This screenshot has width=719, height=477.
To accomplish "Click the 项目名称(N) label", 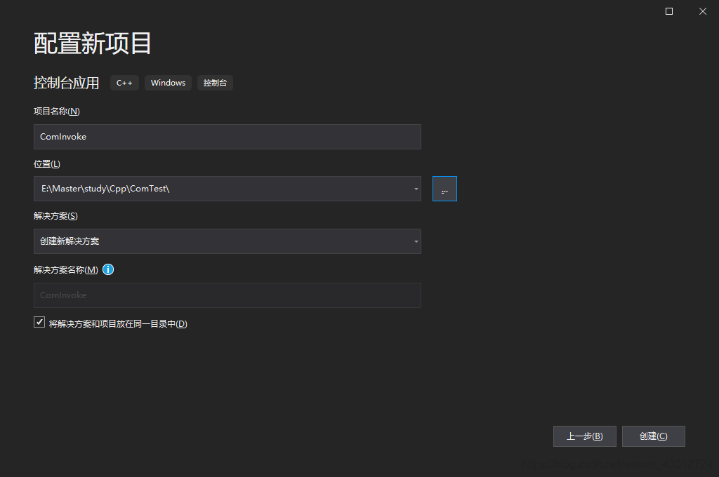I will coord(57,112).
